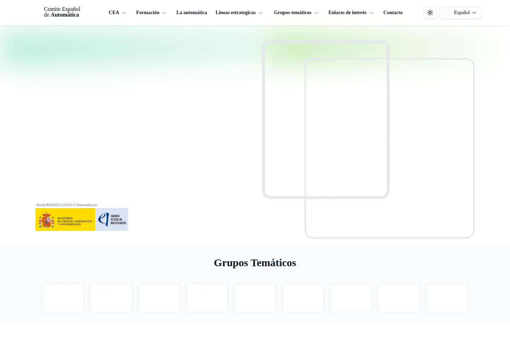Screen dimensions: 510x354
Task: Click the "Ayuda RED2022-134223-T financiada por:" text
Action: coord(67,205)
